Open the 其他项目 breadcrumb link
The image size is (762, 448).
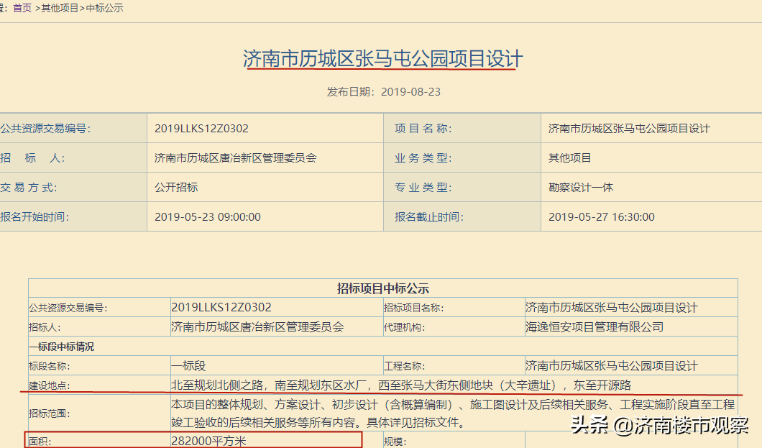pyautogui.click(x=60, y=8)
